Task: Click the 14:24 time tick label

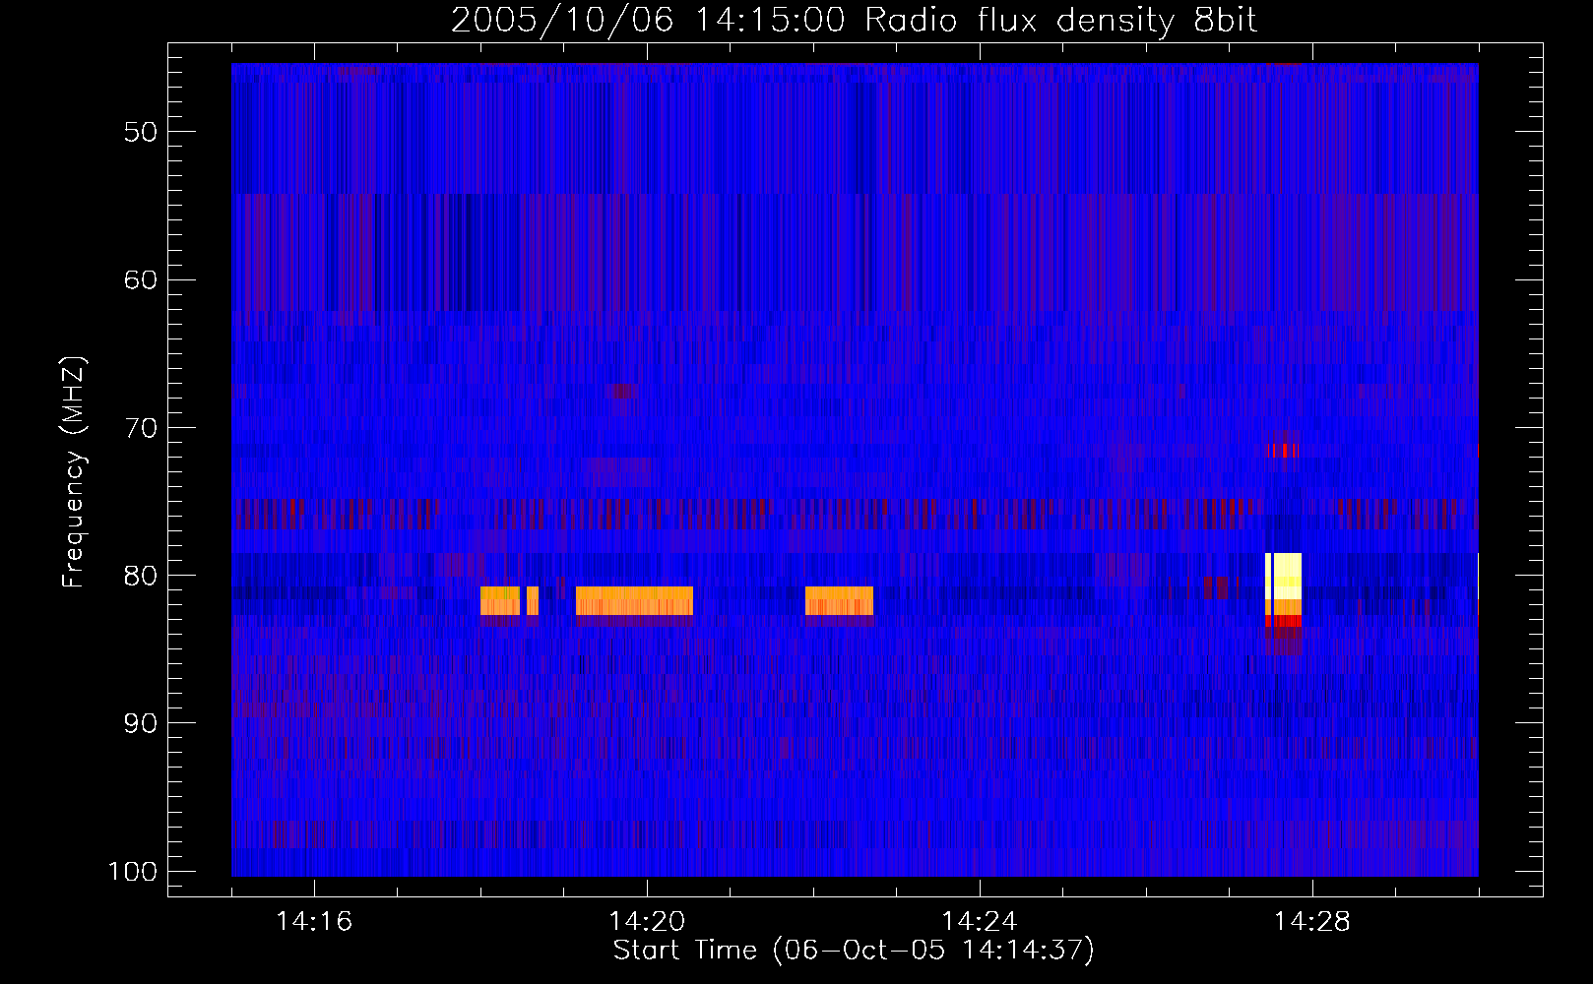Action: [980, 922]
